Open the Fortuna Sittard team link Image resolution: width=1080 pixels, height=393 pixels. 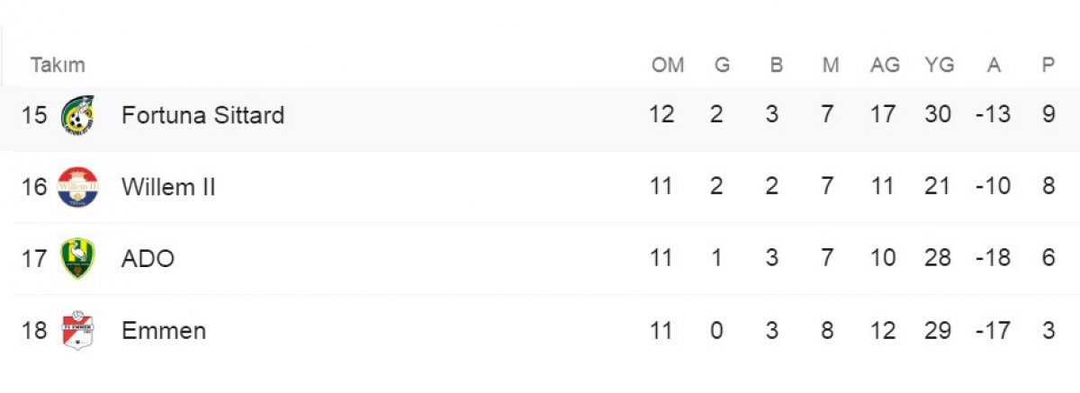click(202, 115)
